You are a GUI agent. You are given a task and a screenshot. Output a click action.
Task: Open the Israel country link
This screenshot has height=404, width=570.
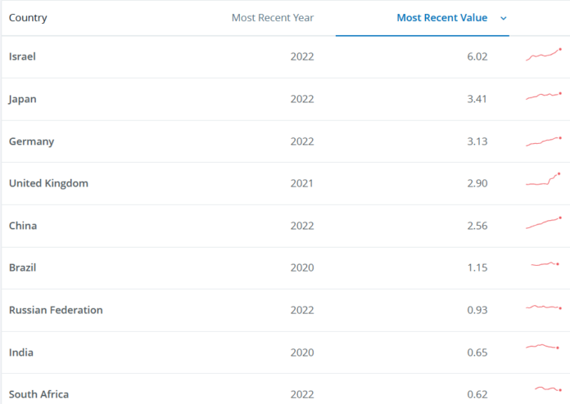22,56
